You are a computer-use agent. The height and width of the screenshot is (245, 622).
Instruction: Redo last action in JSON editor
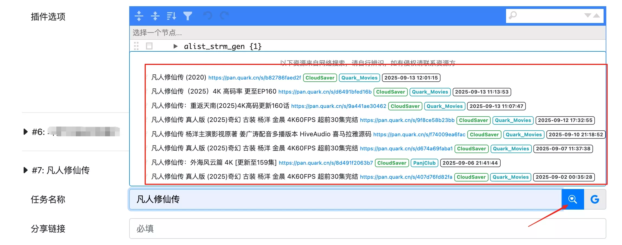(224, 16)
